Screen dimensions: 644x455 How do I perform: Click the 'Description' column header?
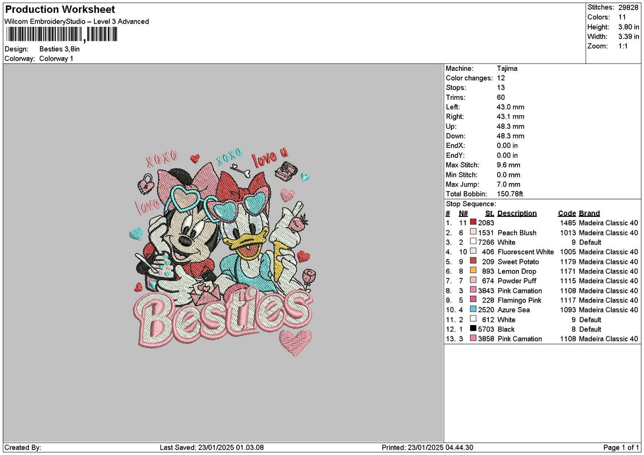pos(517,213)
